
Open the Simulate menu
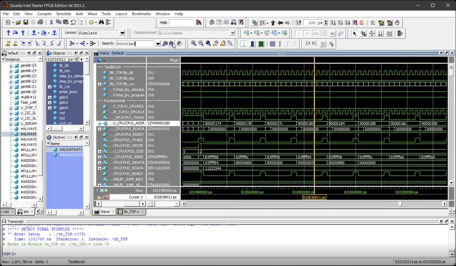point(64,14)
